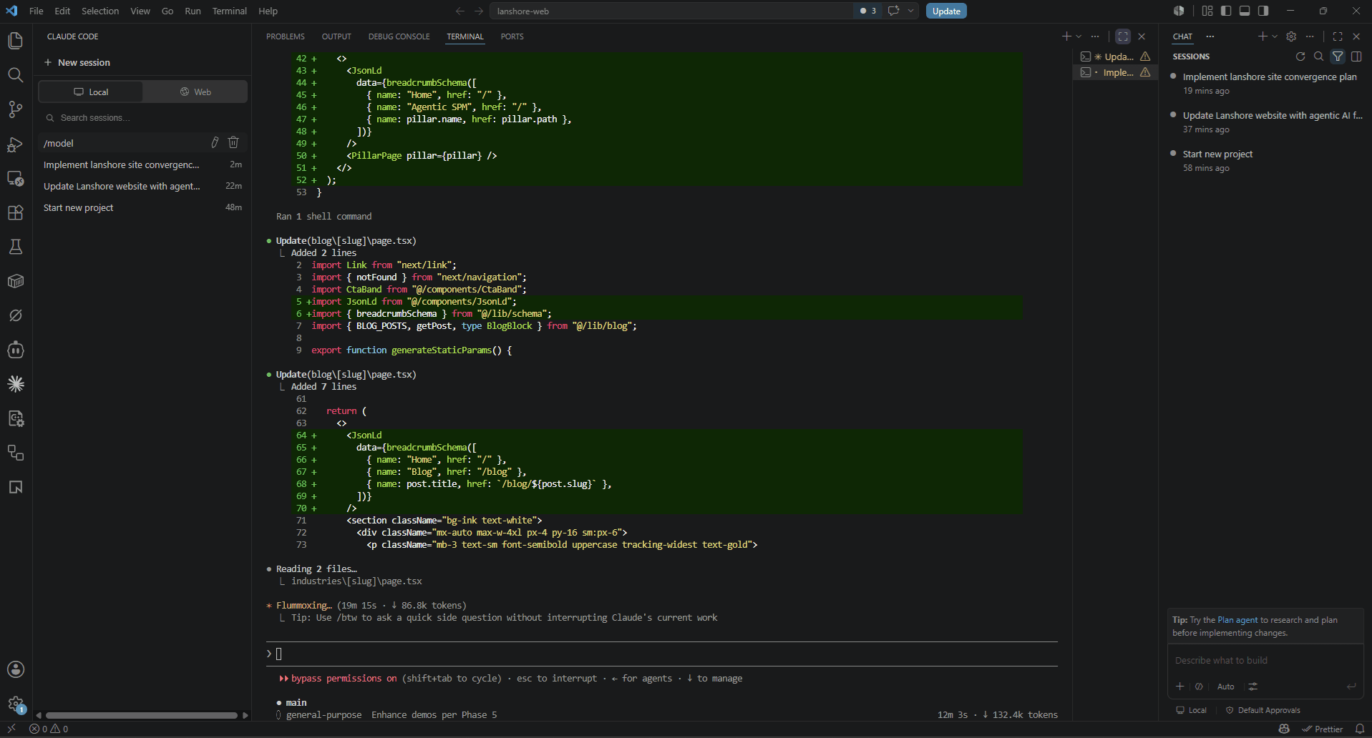Open the Local session target picker below chat
Image resolution: width=1372 pixels, height=738 pixels.
tap(1192, 710)
